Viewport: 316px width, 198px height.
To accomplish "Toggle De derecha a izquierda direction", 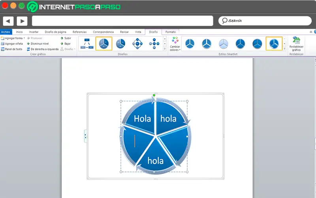I will click(43, 49).
